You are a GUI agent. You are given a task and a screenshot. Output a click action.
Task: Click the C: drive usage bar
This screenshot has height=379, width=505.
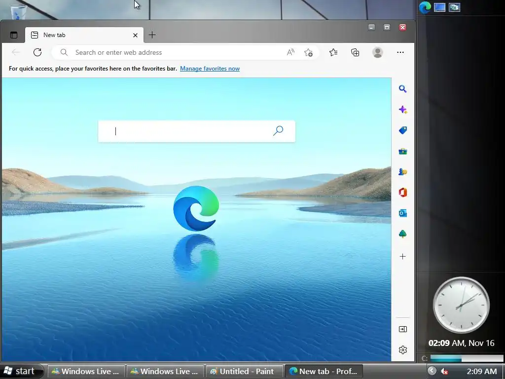(467, 358)
